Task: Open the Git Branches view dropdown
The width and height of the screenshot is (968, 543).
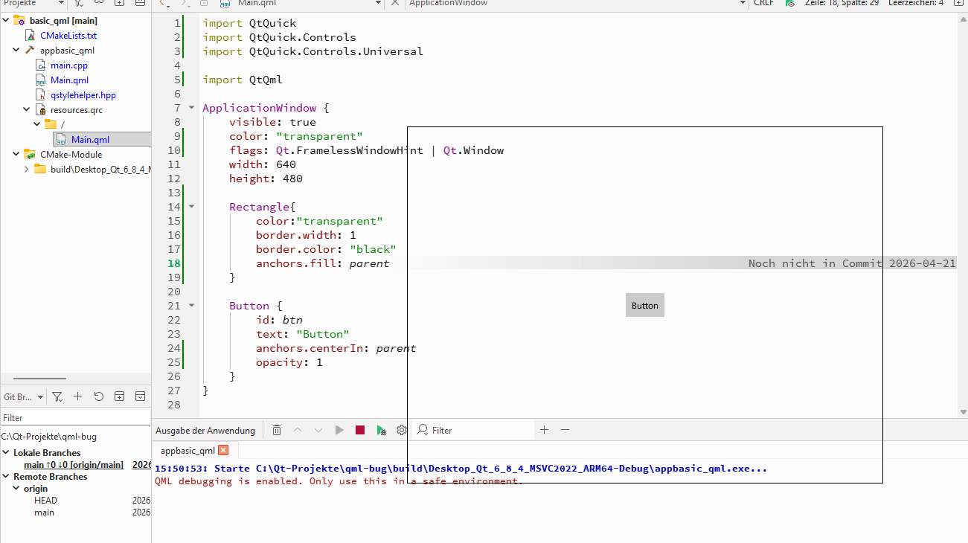Action: coord(24,396)
